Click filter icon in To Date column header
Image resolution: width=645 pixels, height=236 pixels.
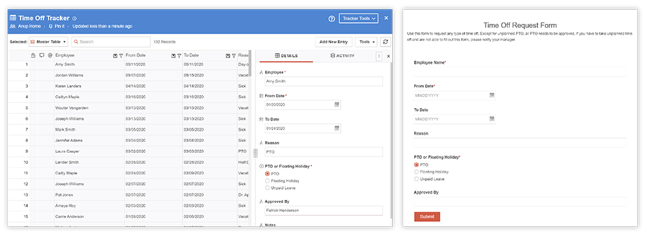pyautogui.click(x=233, y=55)
